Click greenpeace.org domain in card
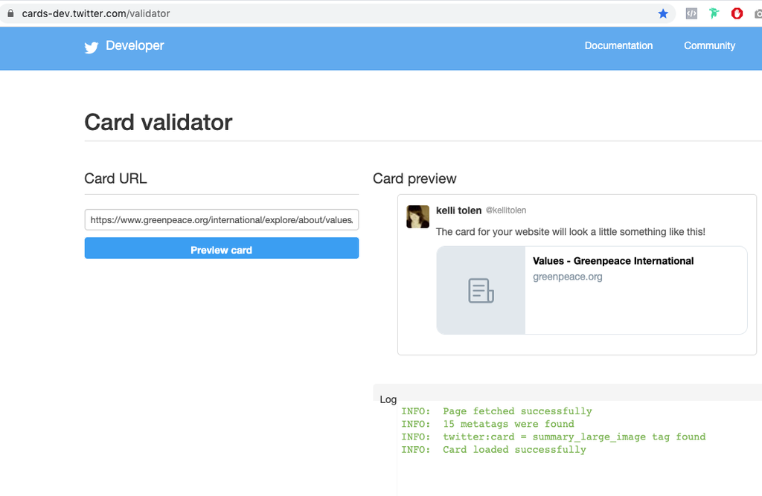Image resolution: width=762 pixels, height=496 pixels. click(567, 277)
